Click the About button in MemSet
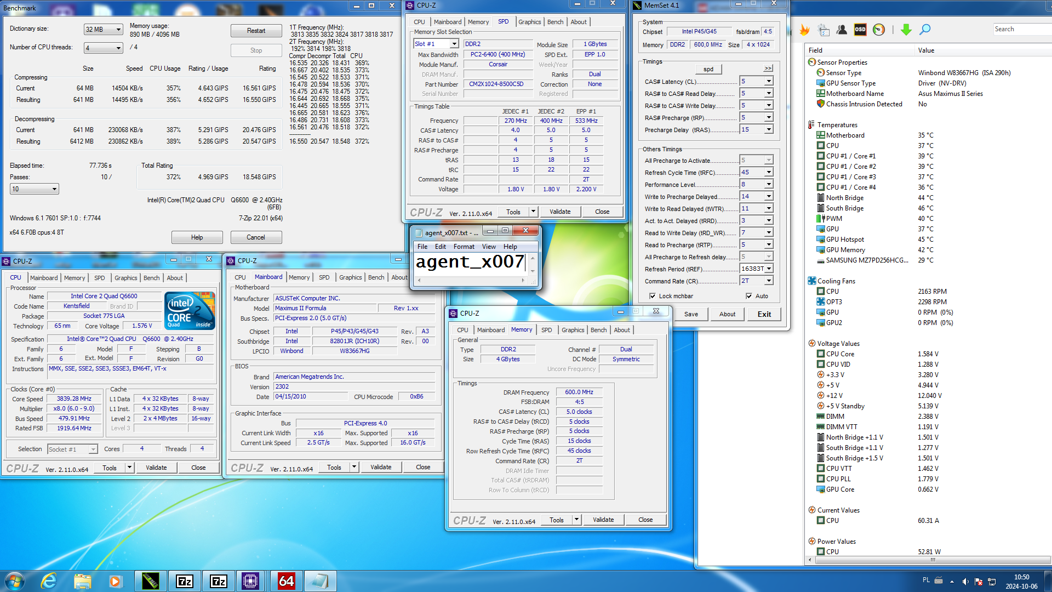The height and width of the screenshot is (592, 1052). click(x=728, y=314)
